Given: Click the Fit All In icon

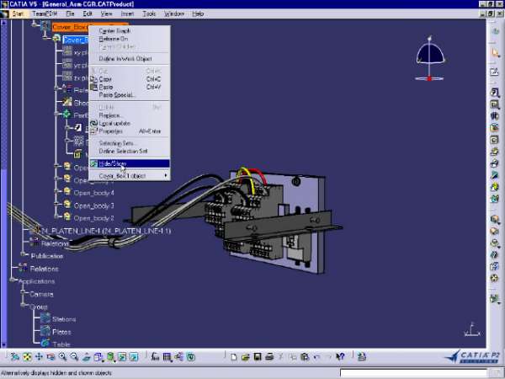Looking at the screenshot, I should 27,357.
